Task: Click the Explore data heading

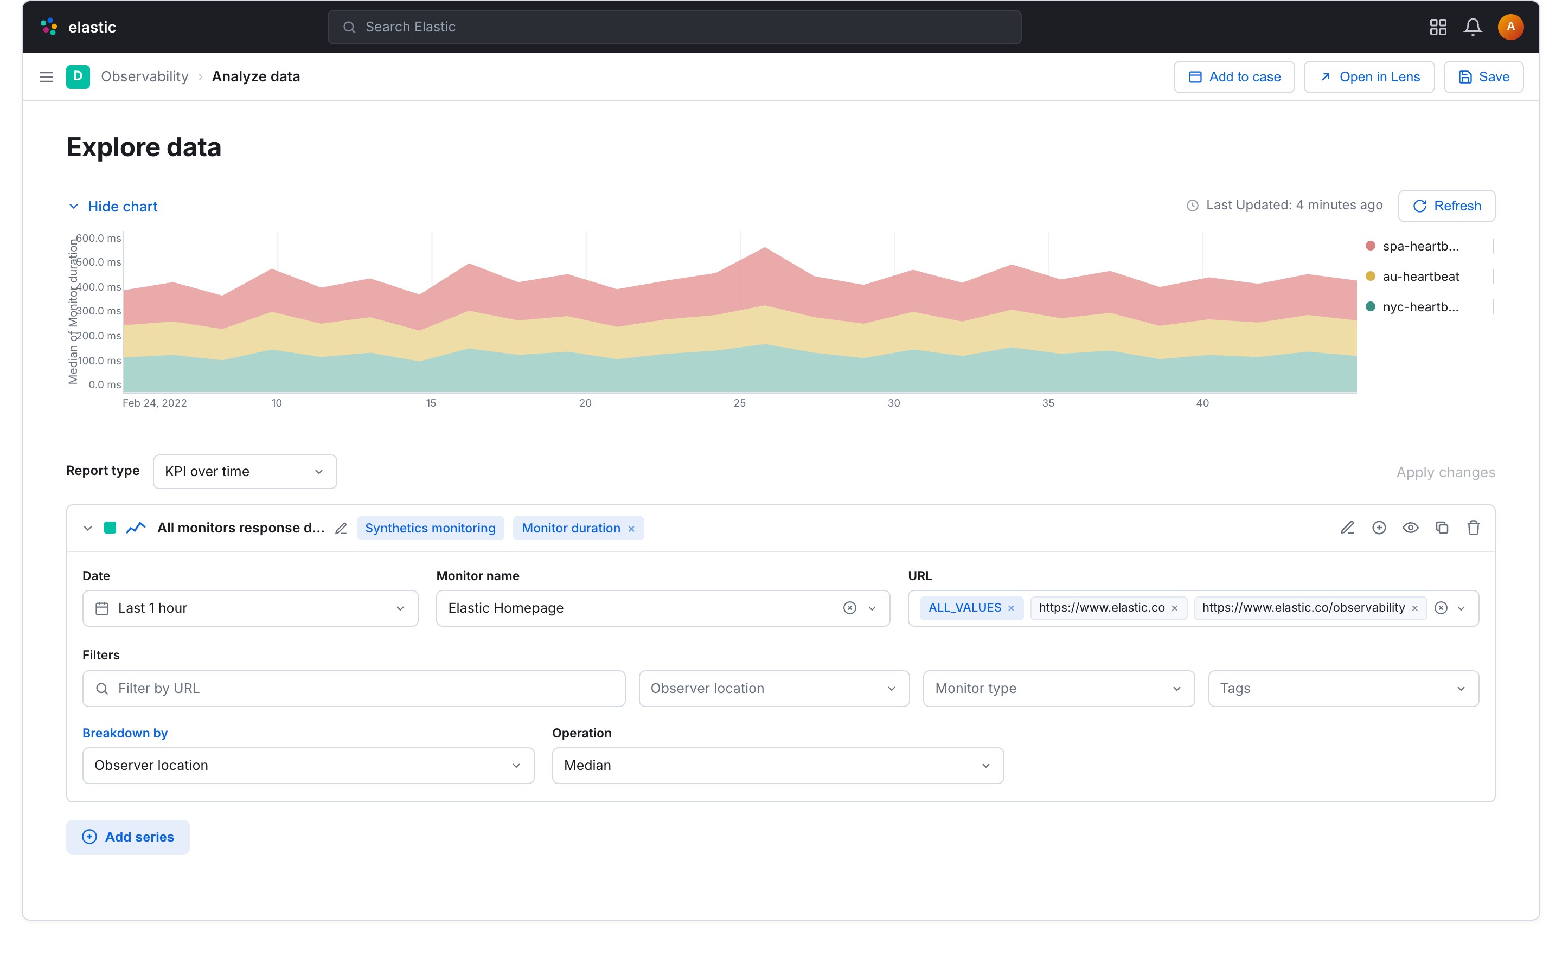Action: pyautogui.click(x=144, y=147)
